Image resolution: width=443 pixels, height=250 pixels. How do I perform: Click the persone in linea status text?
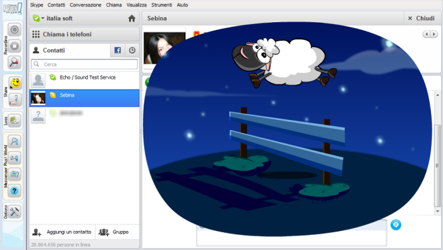(x=61, y=245)
